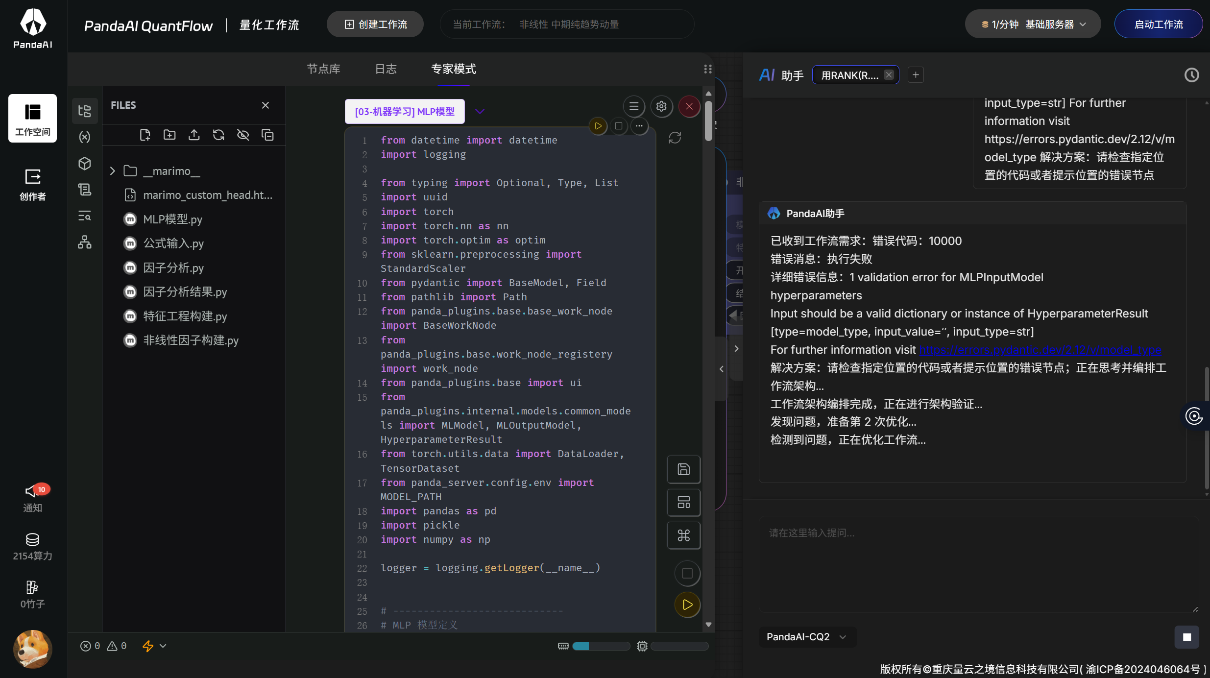Viewport: 1210px width, 678px height.
Task: Expand the purple chevron next to MLP模型
Action: (x=480, y=112)
